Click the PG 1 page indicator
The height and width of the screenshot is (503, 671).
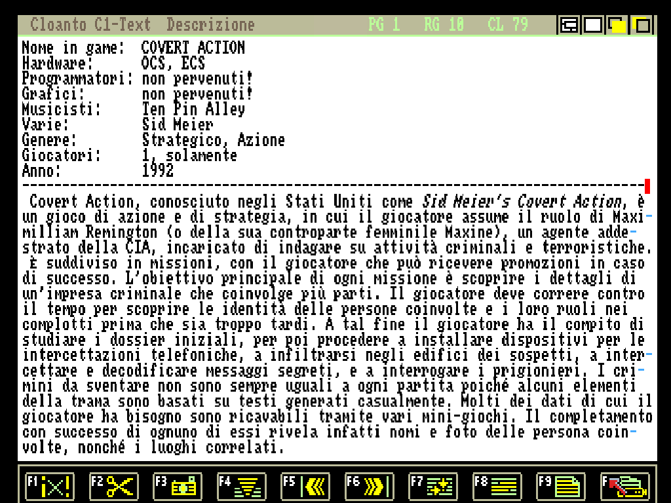(x=383, y=25)
